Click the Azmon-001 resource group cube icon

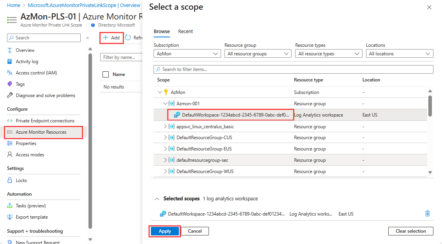pyautogui.click(x=171, y=103)
